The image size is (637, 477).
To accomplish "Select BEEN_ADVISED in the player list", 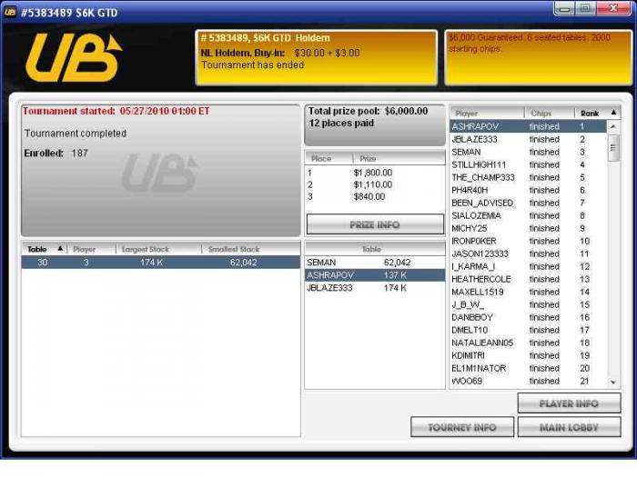I will pyautogui.click(x=528, y=203).
